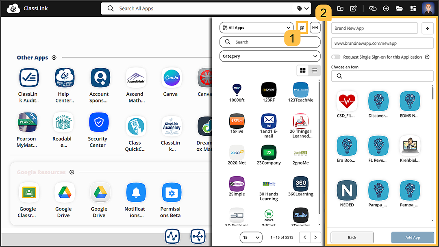Screen dimensions: 439x247
Task: Click the Add App button
Action: coord(413,238)
